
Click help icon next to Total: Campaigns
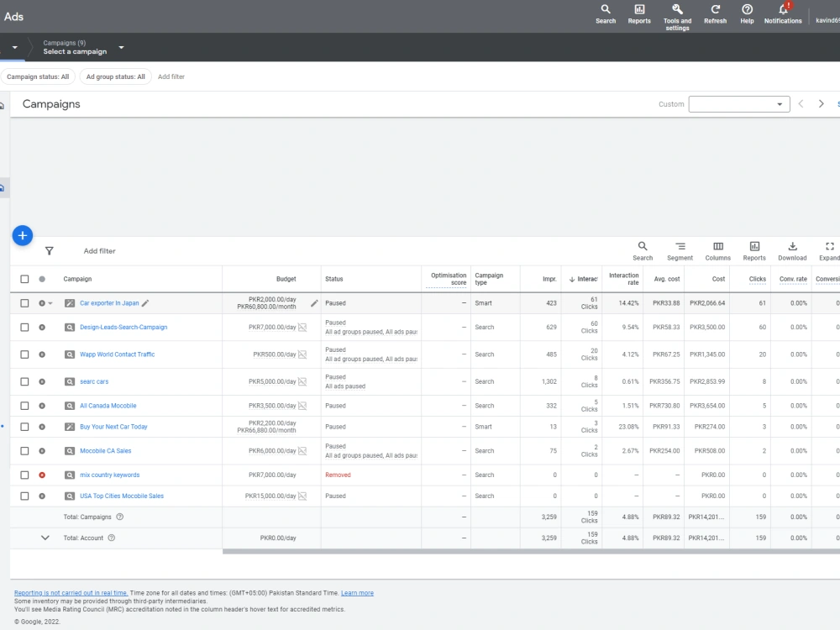(x=120, y=517)
